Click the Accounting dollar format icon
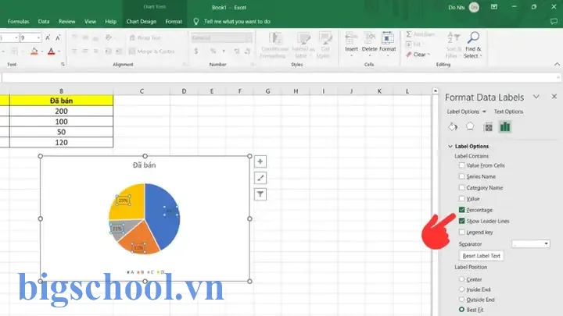The image size is (563, 316). pos(196,51)
